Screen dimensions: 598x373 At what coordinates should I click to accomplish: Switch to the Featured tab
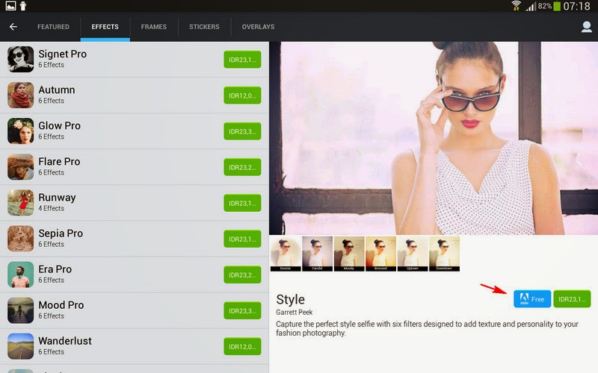(x=53, y=27)
